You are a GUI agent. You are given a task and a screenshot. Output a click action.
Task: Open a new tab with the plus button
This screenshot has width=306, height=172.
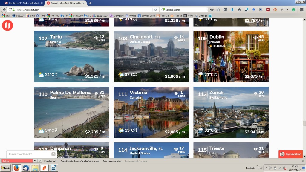tap(90, 3)
